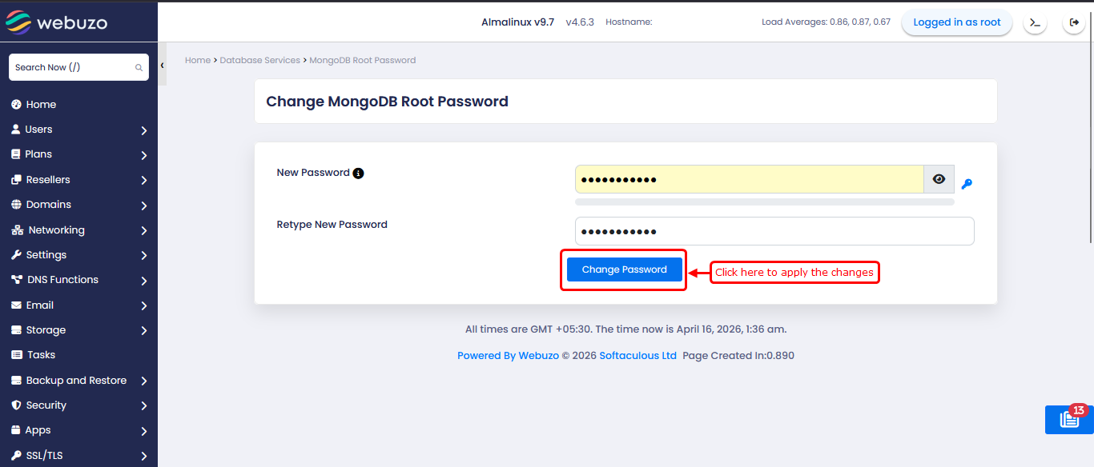Expand the Users menu chevron
This screenshot has width=1094, height=467.
pos(144,130)
